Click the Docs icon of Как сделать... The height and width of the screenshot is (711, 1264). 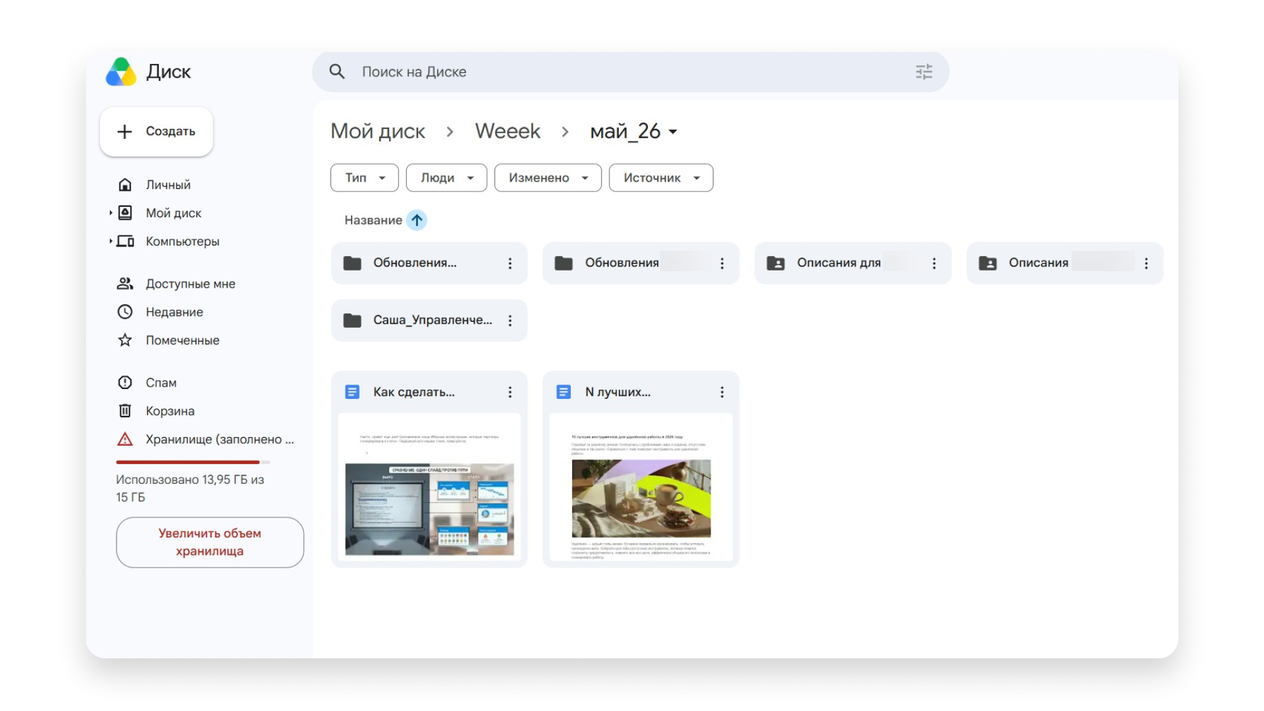(x=352, y=392)
